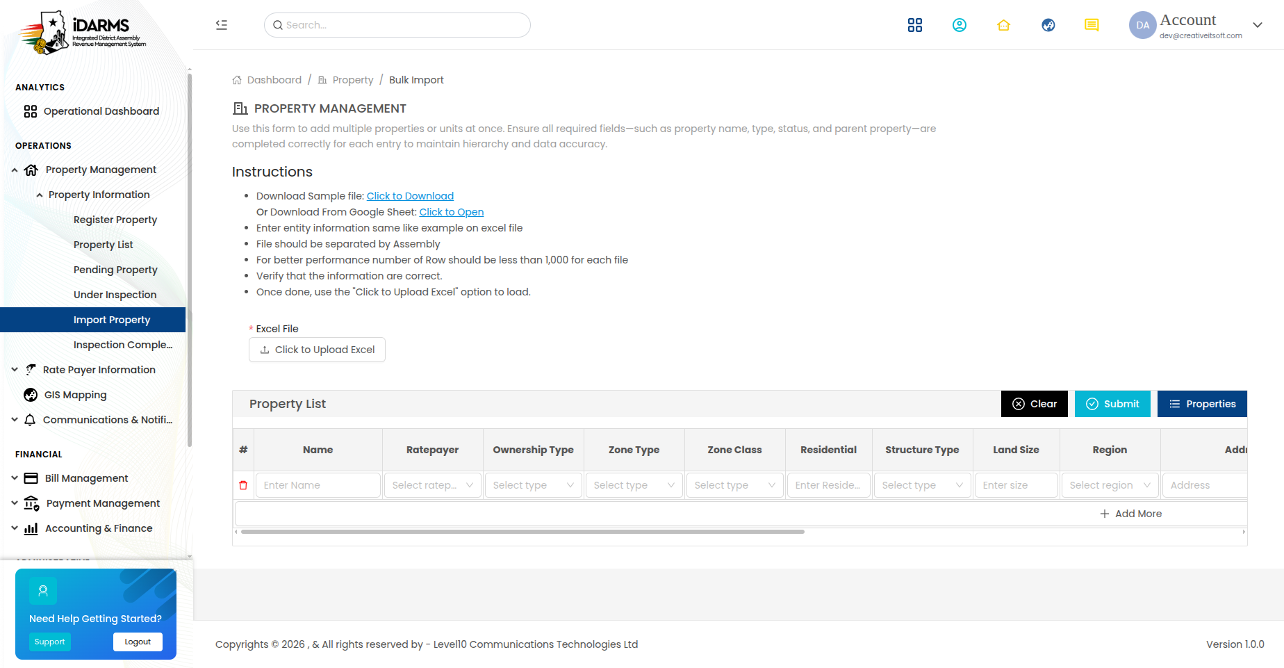
Task: Open the Select ratepayer dropdown
Action: click(432, 485)
